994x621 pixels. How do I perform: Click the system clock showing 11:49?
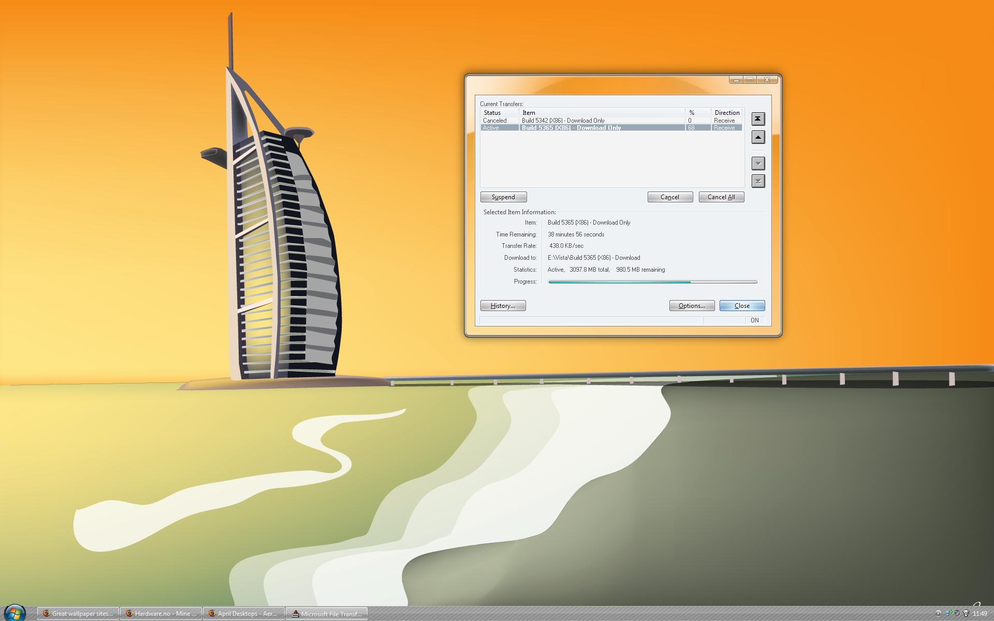tap(980, 614)
